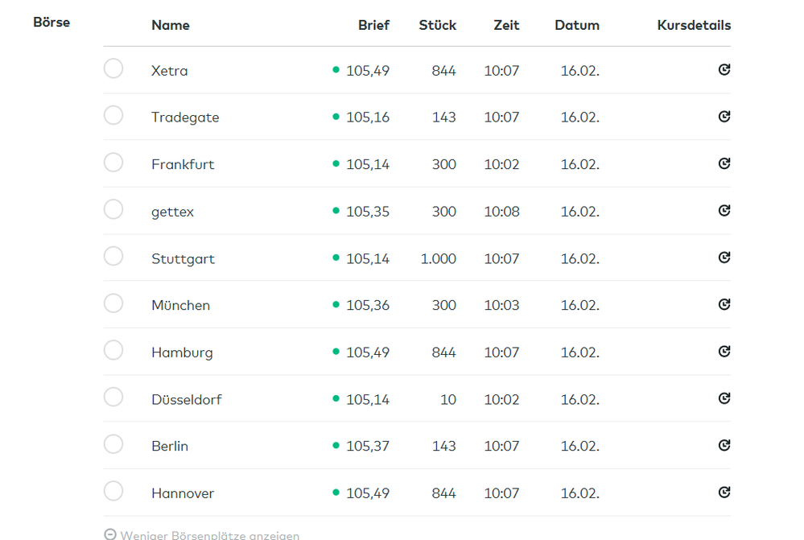Refresh the gettex price details

click(x=724, y=211)
